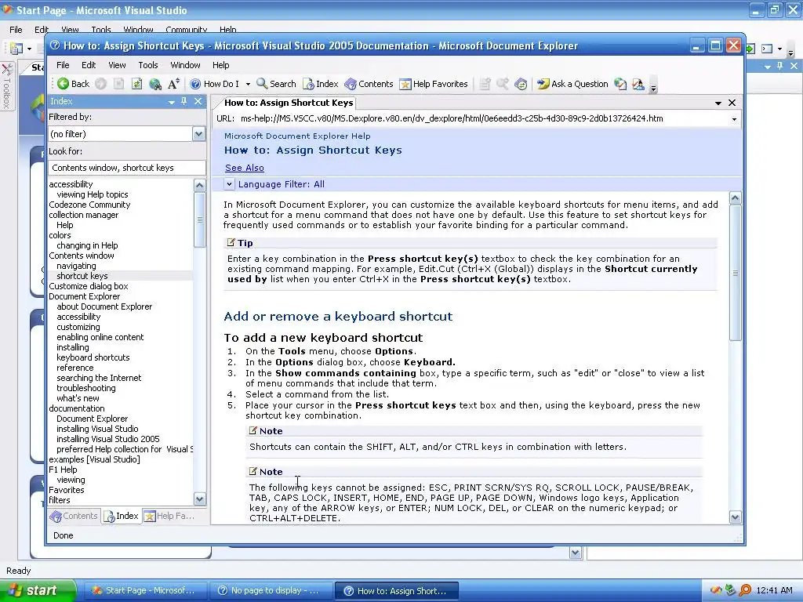803x602 pixels.
Task: Click the Home globe icon in toolbar
Action: point(155,84)
